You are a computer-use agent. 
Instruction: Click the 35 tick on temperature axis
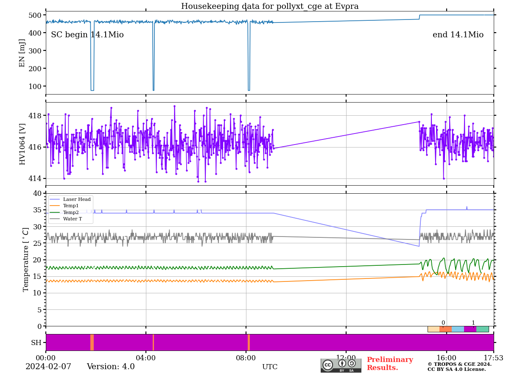point(38,210)
